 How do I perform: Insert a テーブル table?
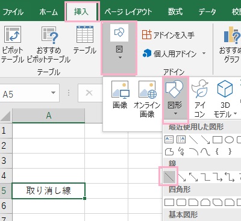(x=85, y=40)
